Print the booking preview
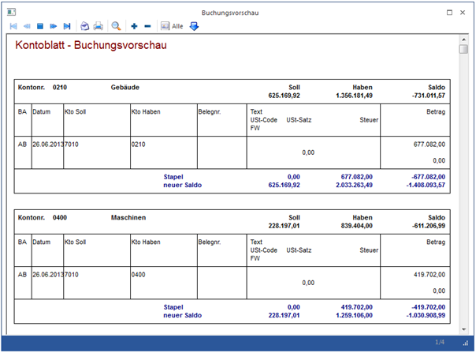 pyautogui.click(x=99, y=26)
